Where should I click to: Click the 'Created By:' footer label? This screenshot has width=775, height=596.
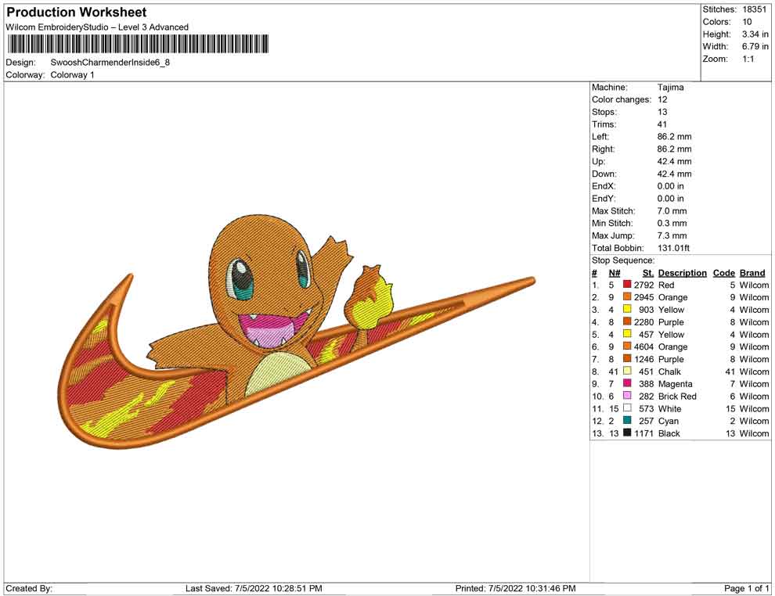29,588
